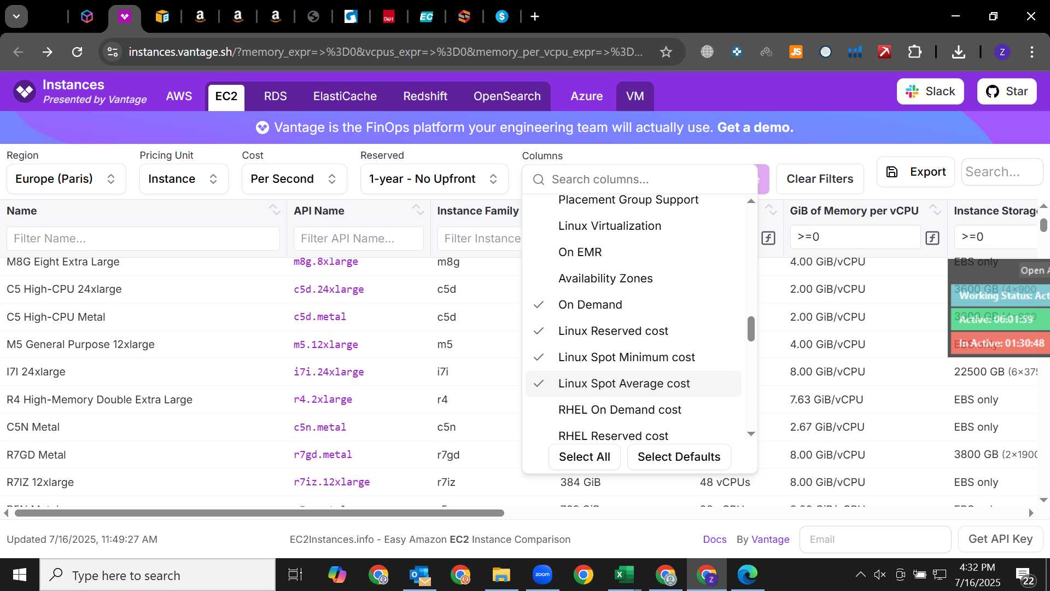Click Select Defaults button
This screenshot has width=1050, height=591.
[679, 457]
